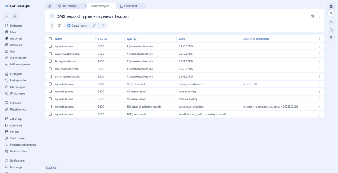This screenshot has height=173, width=338.
Task: Select the SOA record checkbox
Action: pyautogui.click(x=50, y=106)
